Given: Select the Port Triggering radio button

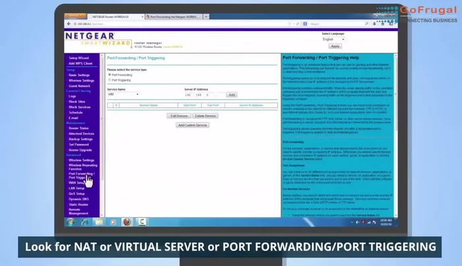Looking at the screenshot, I should 110,80.
